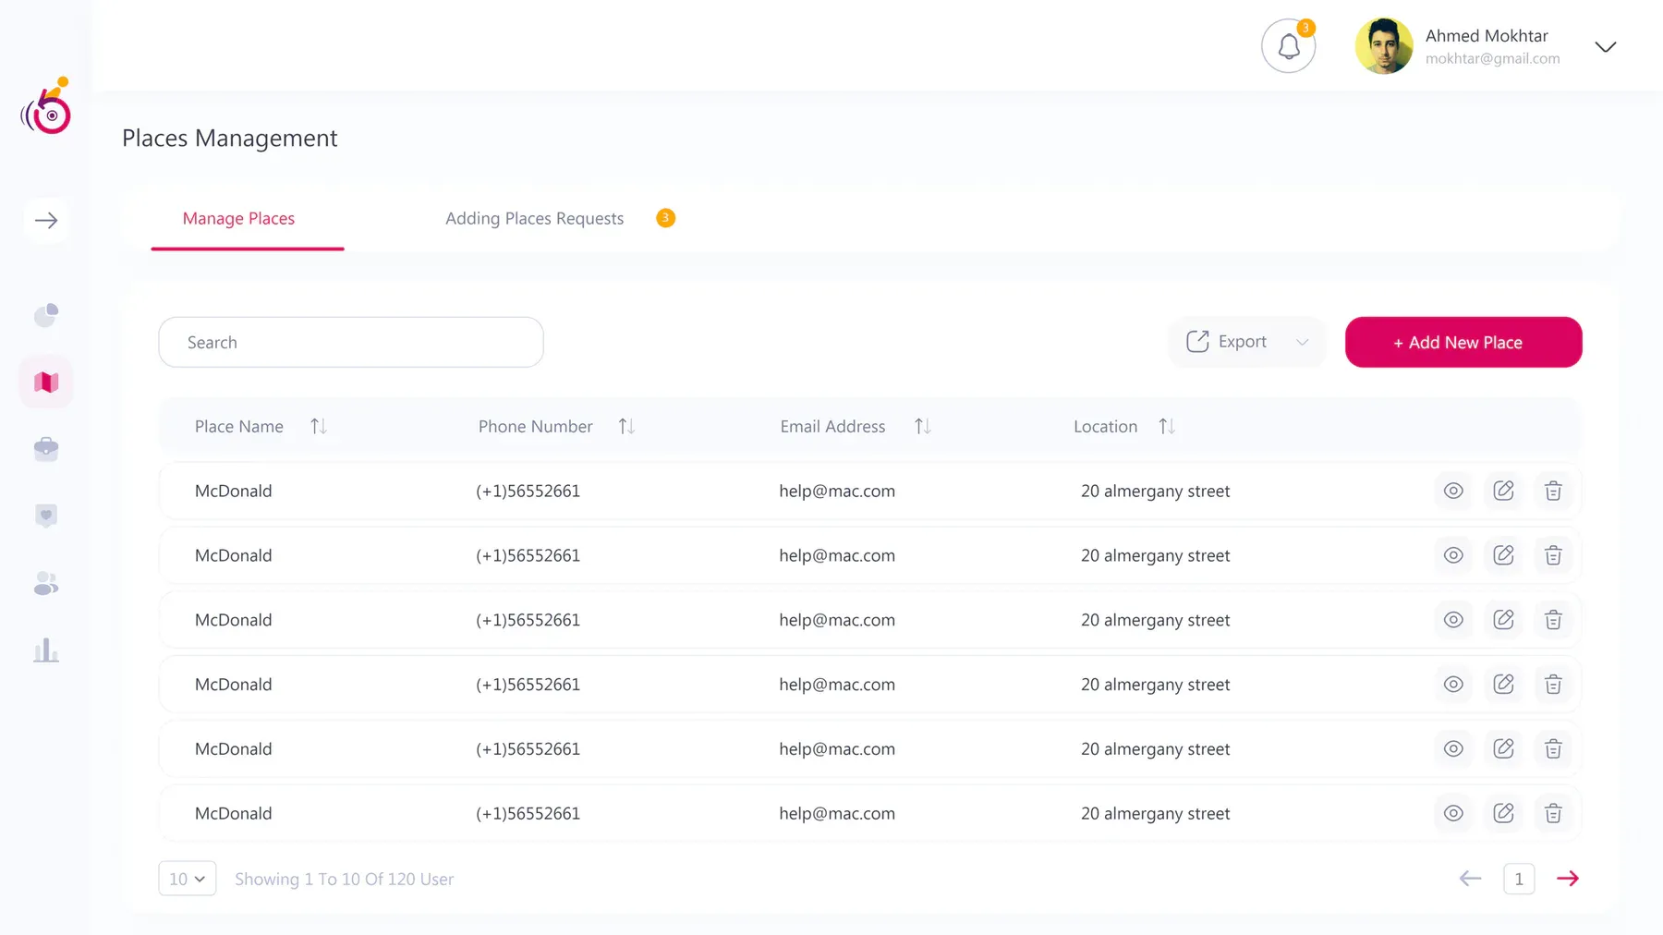Click the Email Address column header
The image size is (1663, 935).
coord(832,426)
